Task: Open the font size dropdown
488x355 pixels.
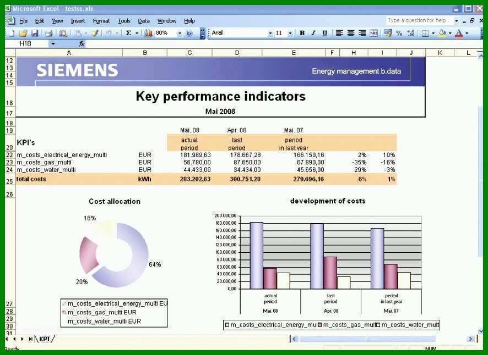Action: [x=290, y=33]
